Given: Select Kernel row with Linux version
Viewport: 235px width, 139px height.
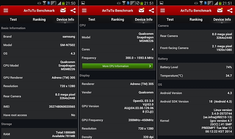Looking at the screenshot, I should [x=196, y=121].
